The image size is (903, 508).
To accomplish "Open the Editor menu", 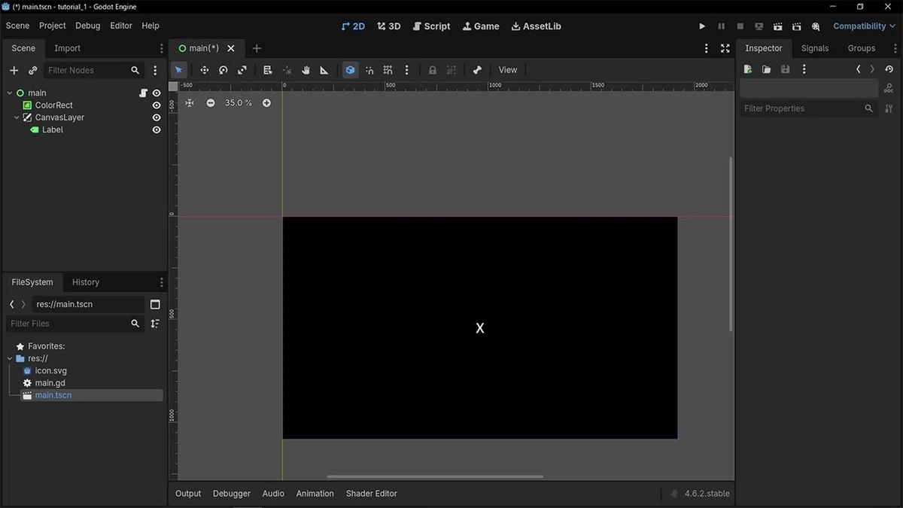I will [121, 26].
